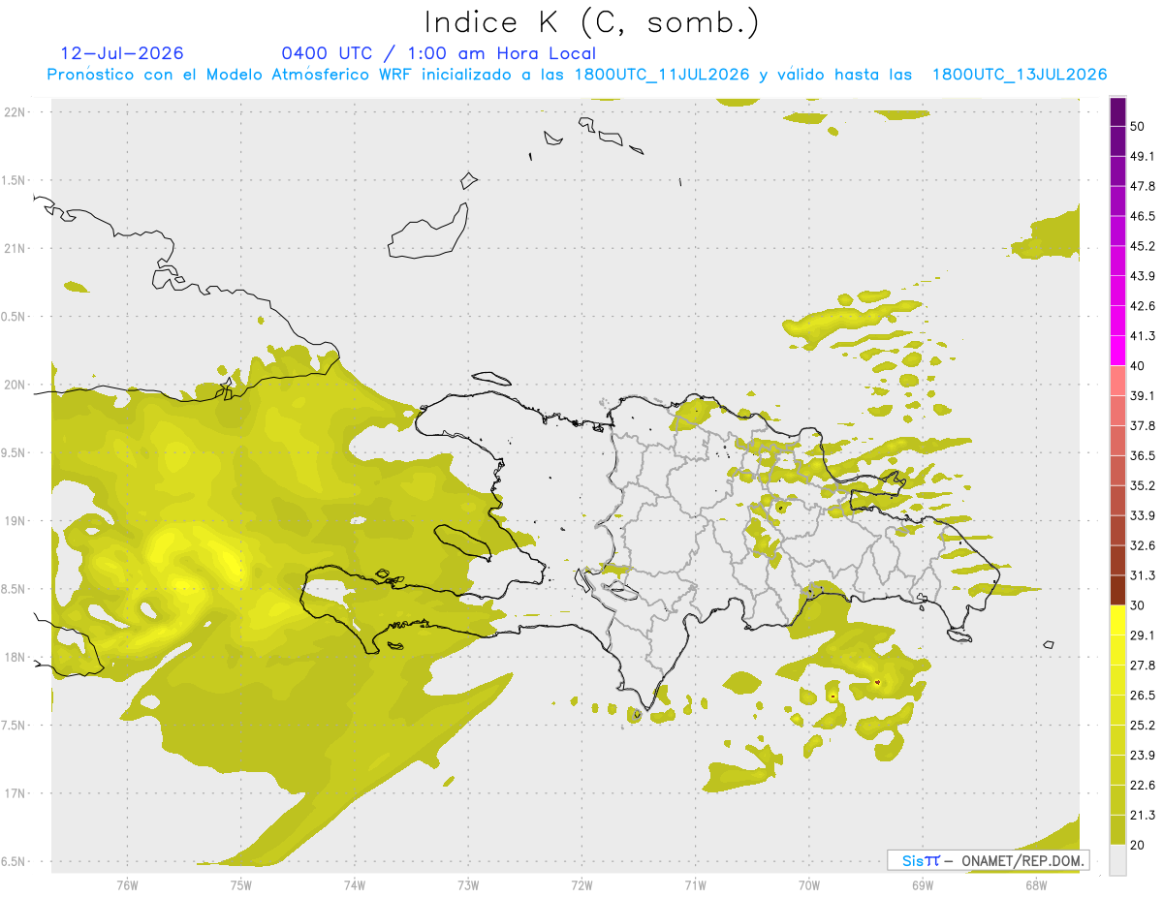The width and height of the screenshot is (1163, 898).
Task: Click the '47.8' value on the color scale
Action: click(1143, 187)
